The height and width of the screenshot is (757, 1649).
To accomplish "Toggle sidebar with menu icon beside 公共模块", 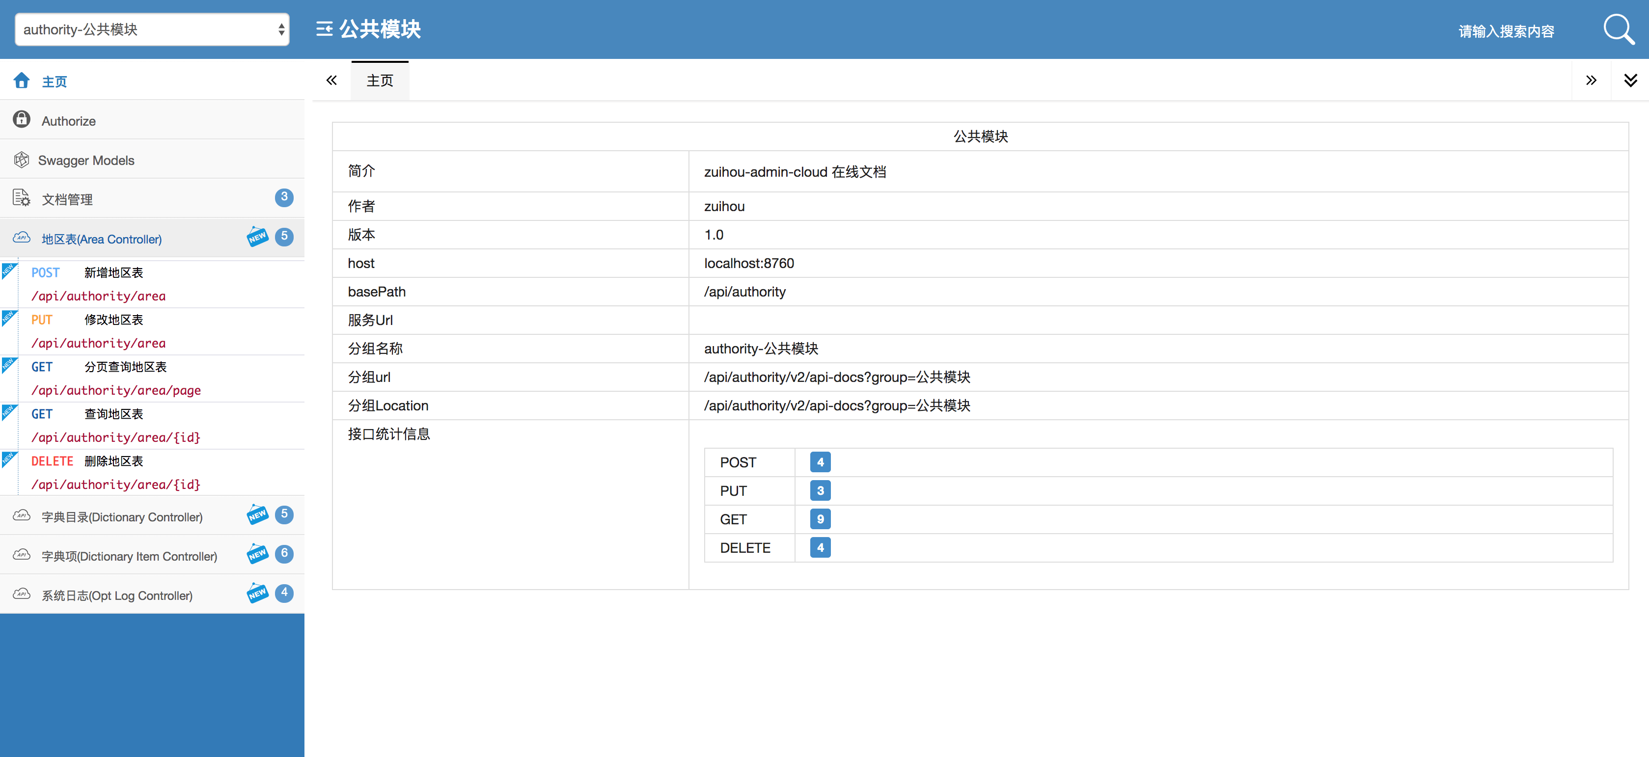I will (x=325, y=29).
